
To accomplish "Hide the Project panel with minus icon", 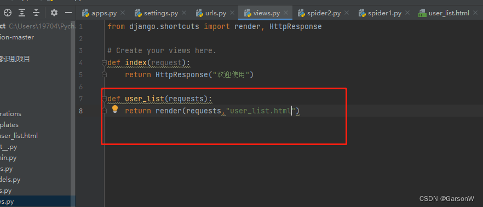I will pos(68,13).
